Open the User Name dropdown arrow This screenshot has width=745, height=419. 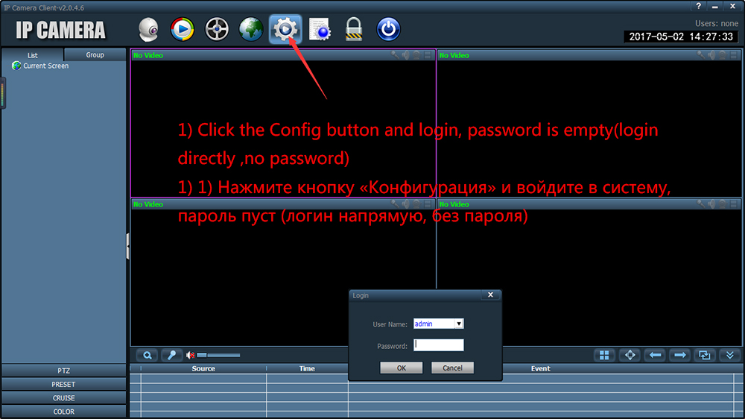(459, 324)
